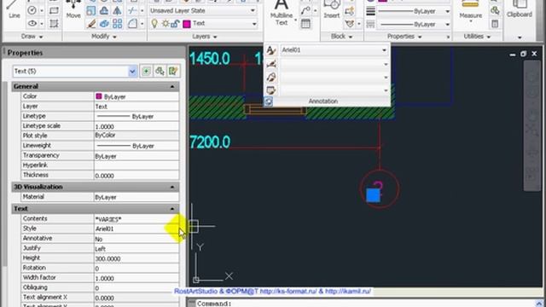The height and width of the screenshot is (307, 546).
Task: Click the hatch tool in Draw panel
Action: [54, 24]
